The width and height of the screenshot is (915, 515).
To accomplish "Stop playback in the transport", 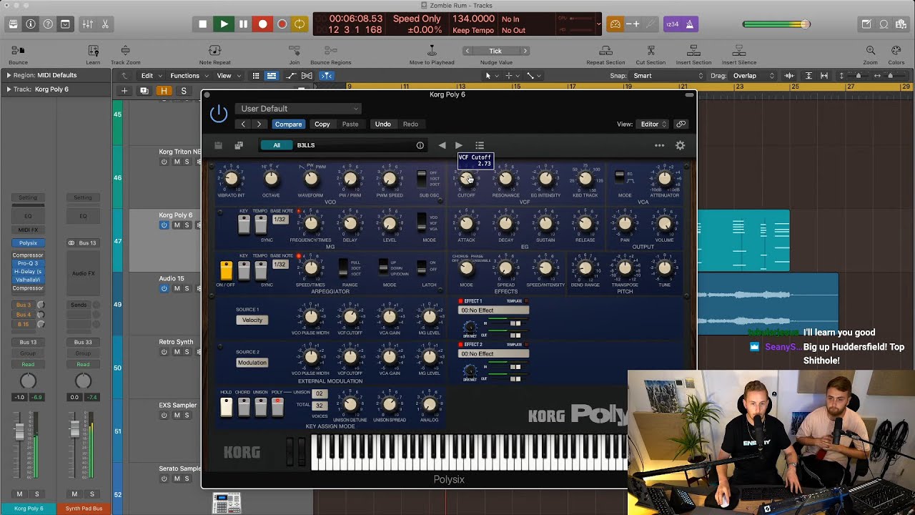I will pyautogui.click(x=203, y=24).
